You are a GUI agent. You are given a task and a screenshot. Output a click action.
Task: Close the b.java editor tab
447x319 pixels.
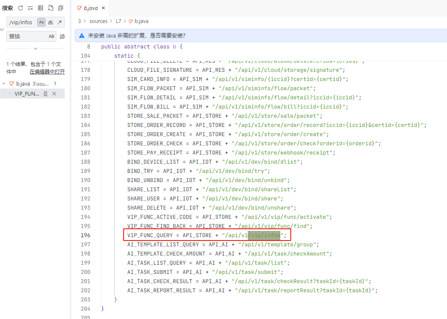[104, 8]
